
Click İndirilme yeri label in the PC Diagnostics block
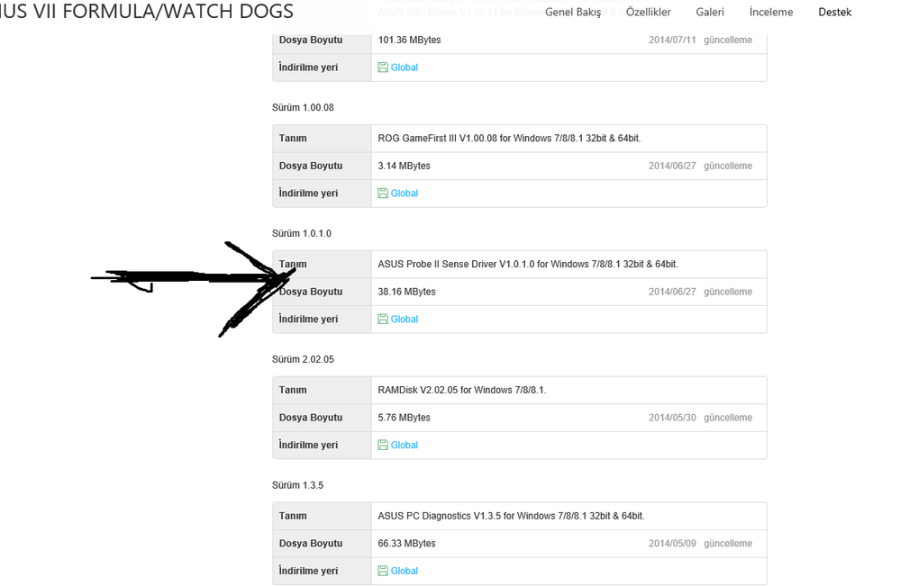(308, 571)
